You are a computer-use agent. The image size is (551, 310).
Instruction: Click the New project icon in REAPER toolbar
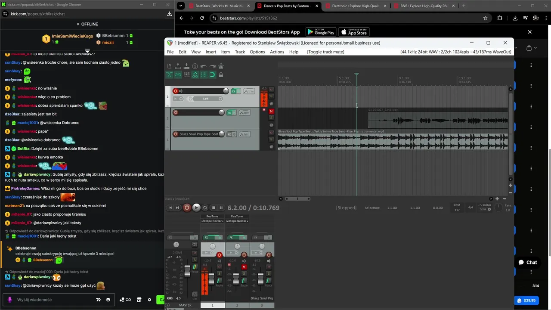click(x=169, y=66)
